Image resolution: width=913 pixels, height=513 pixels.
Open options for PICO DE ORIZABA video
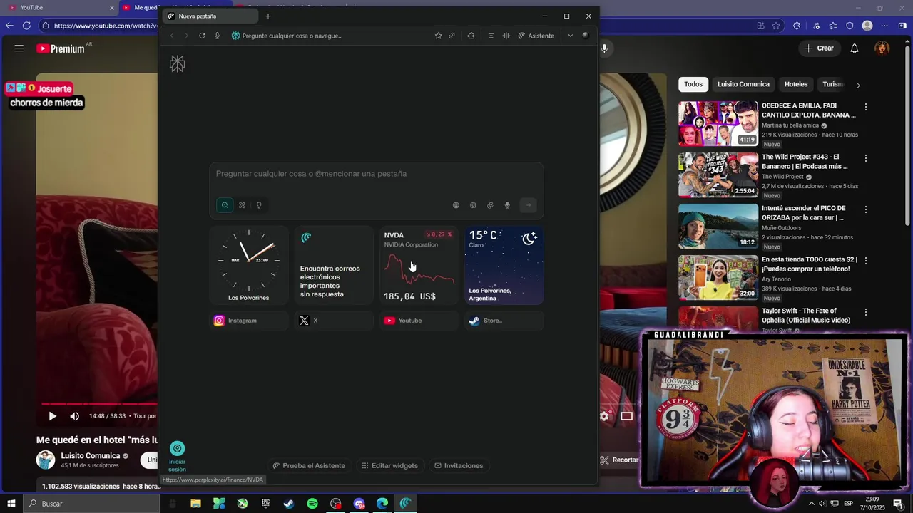coord(866,209)
